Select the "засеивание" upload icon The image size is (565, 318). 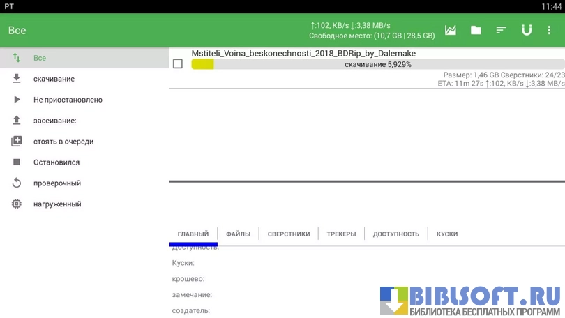tap(17, 121)
